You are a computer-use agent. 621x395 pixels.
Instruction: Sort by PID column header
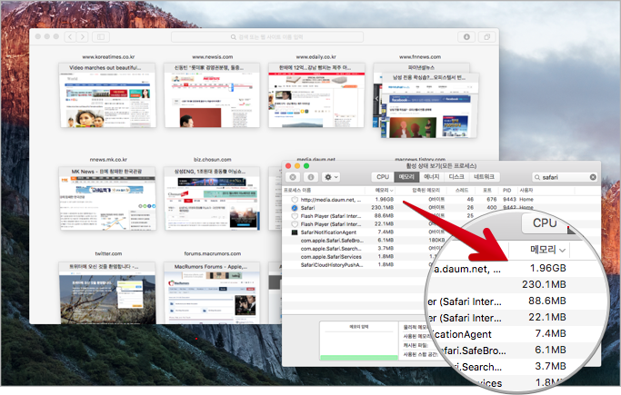click(507, 190)
